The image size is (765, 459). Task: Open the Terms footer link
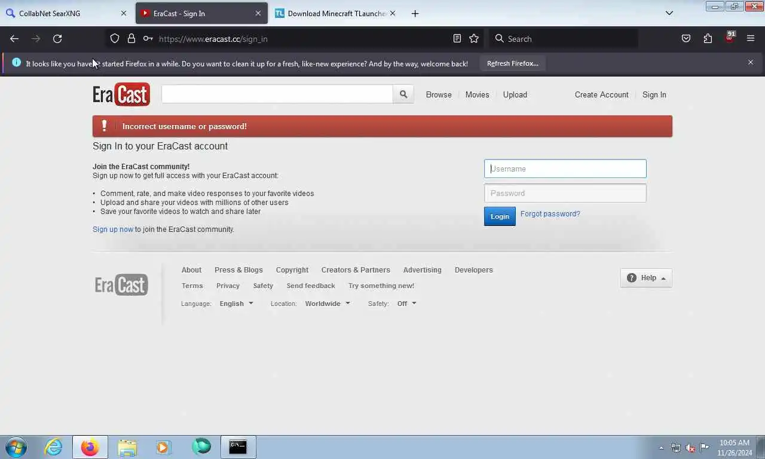click(192, 286)
